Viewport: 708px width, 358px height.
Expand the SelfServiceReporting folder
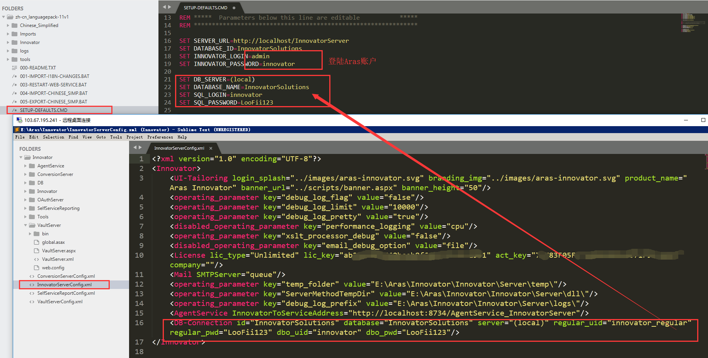(26, 208)
